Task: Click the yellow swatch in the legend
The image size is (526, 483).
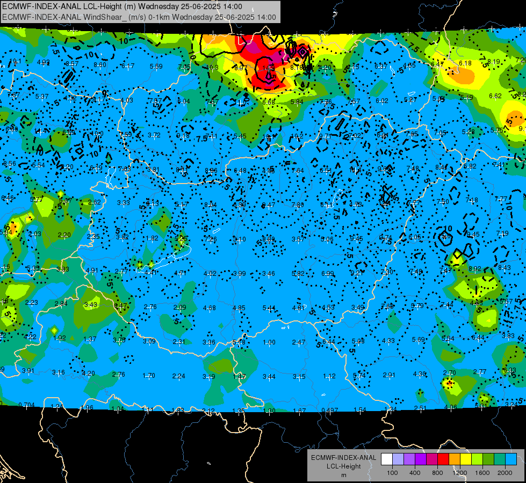Action: [x=466, y=459]
